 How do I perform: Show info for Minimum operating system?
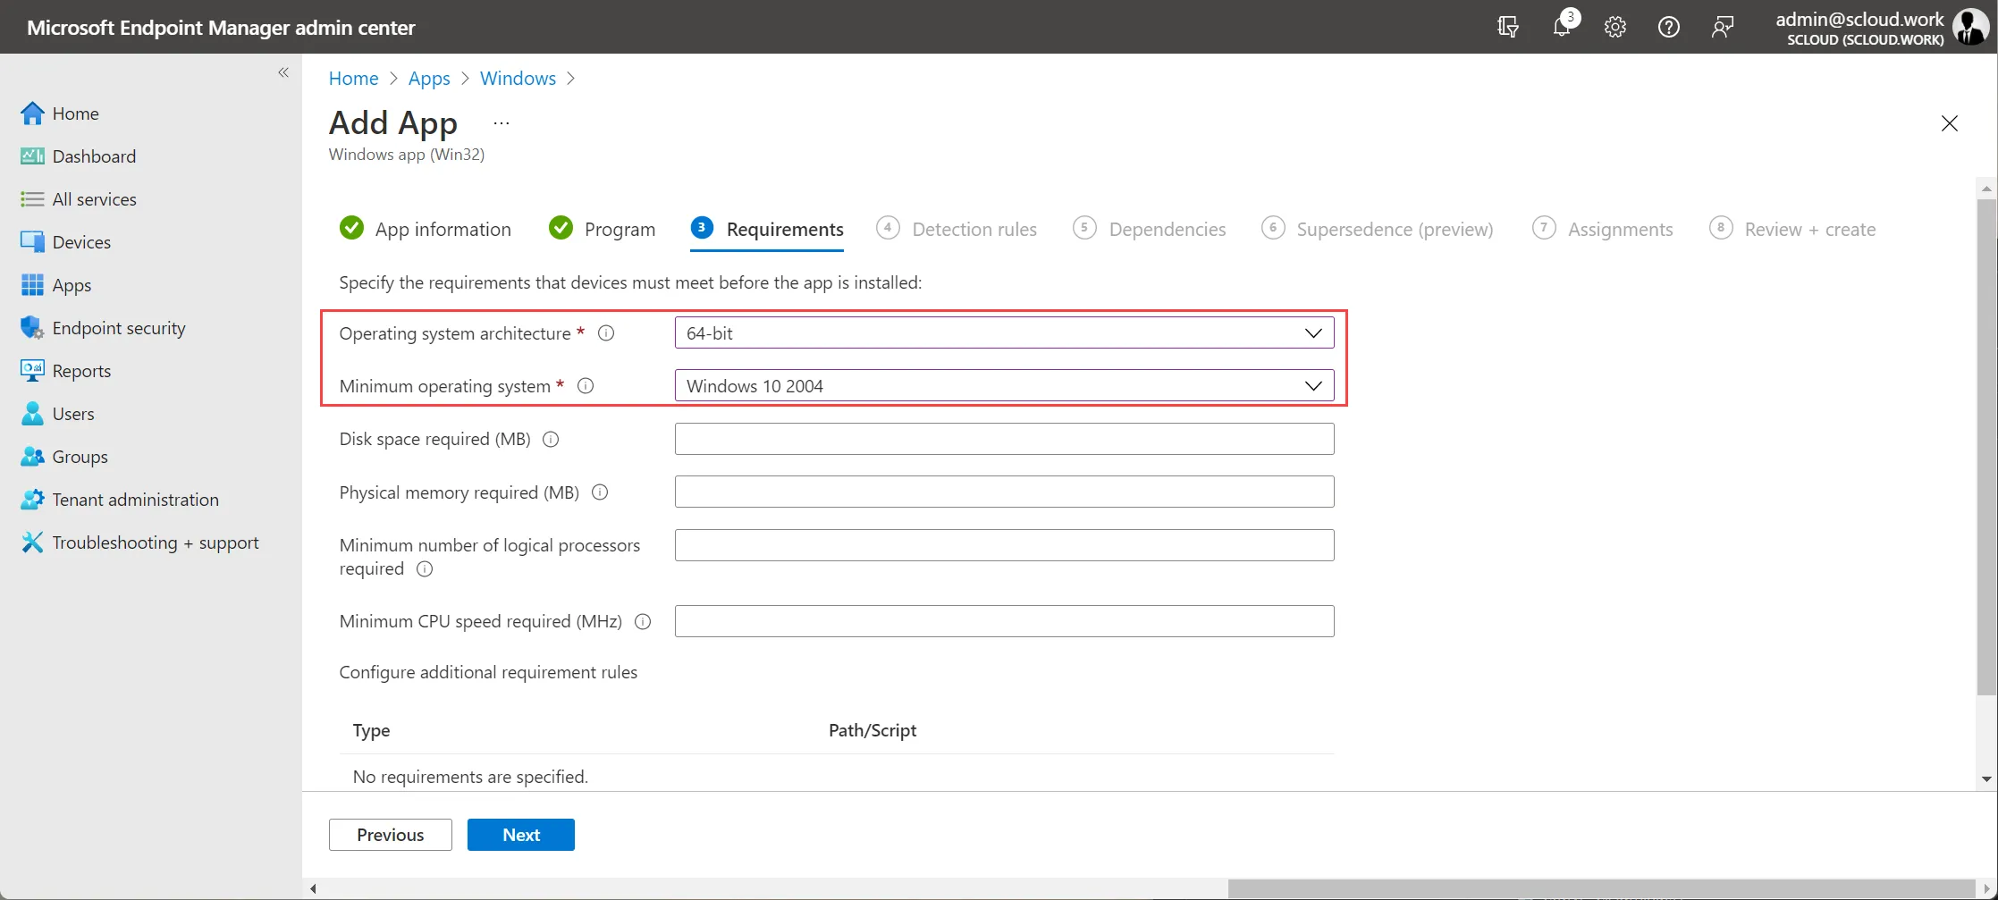(586, 386)
